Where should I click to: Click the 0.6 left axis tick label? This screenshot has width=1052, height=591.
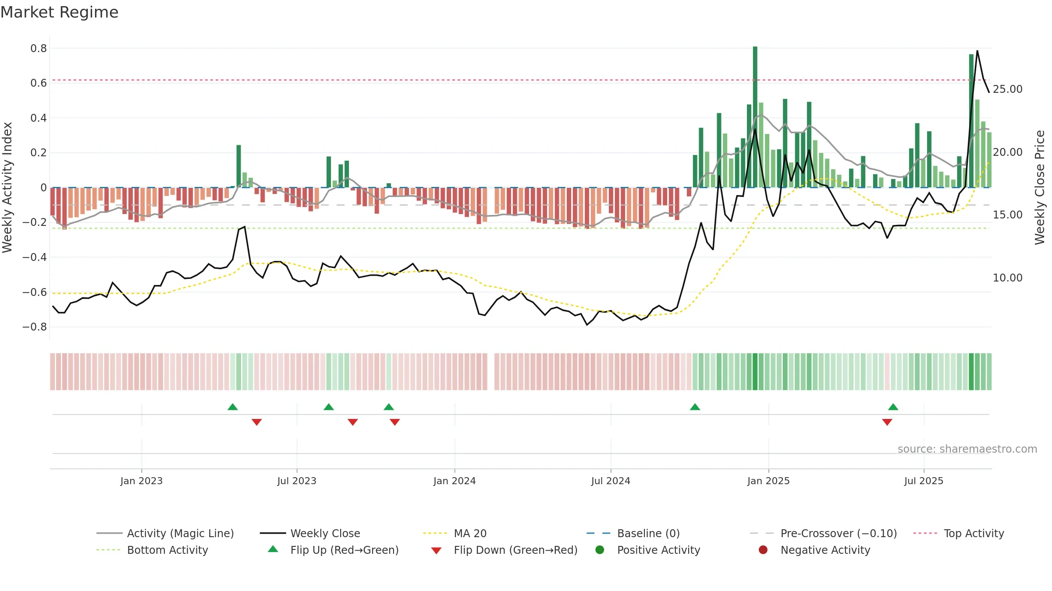coord(39,83)
